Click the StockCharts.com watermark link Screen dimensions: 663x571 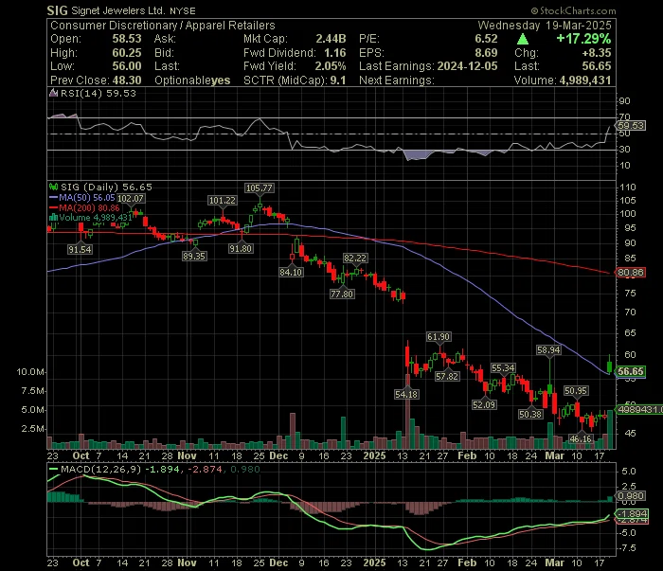click(573, 11)
